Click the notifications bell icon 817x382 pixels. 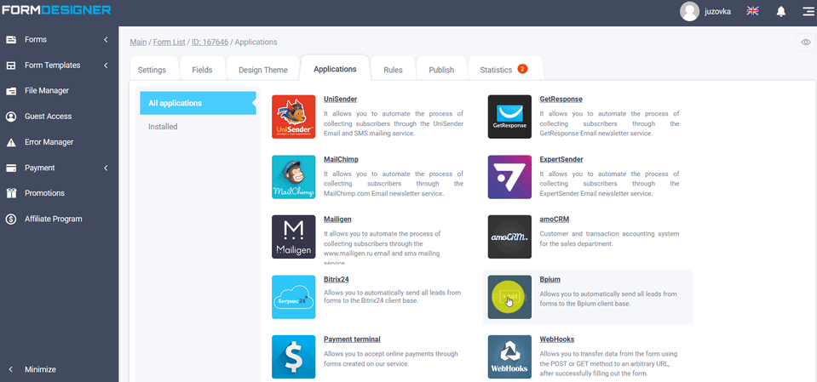(781, 11)
